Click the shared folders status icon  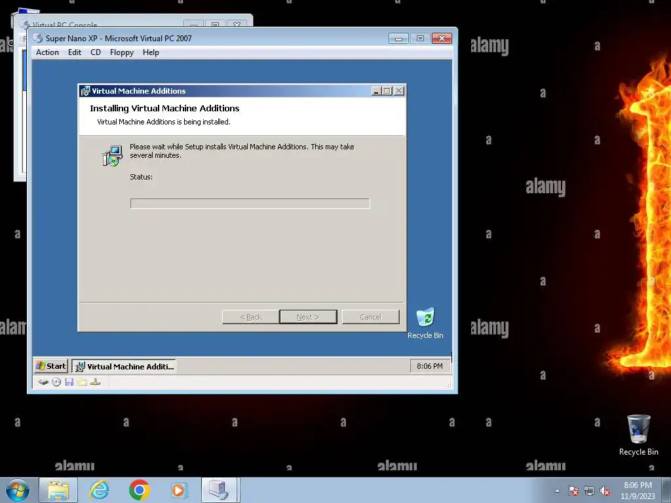(x=82, y=382)
